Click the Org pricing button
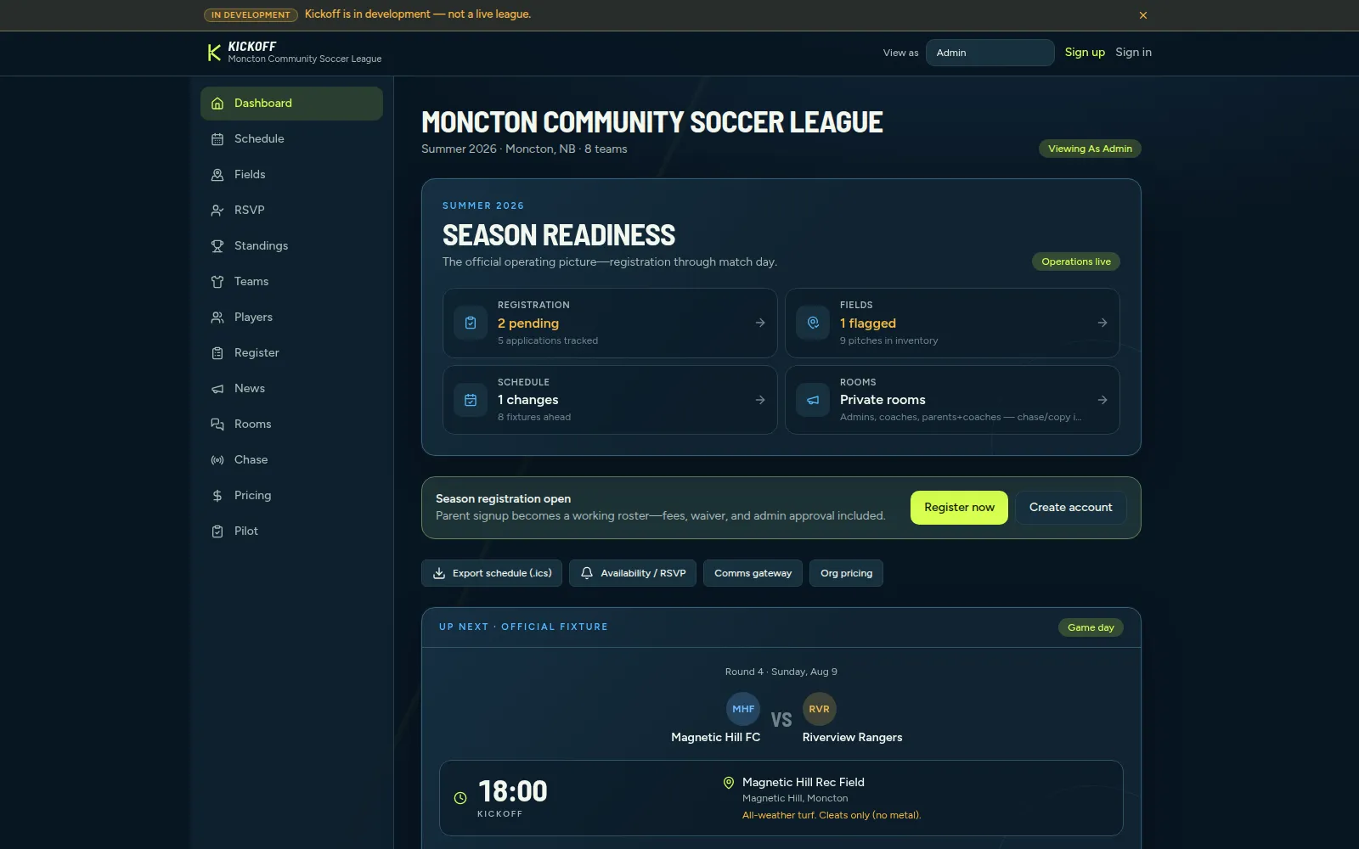The image size is (1359, 849). pos(846,573)
